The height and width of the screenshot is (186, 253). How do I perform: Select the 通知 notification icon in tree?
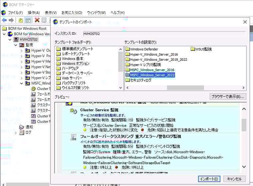click(x=22, y=127)
